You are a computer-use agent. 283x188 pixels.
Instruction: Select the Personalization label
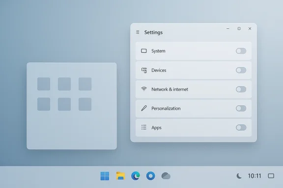click(166, 109)
